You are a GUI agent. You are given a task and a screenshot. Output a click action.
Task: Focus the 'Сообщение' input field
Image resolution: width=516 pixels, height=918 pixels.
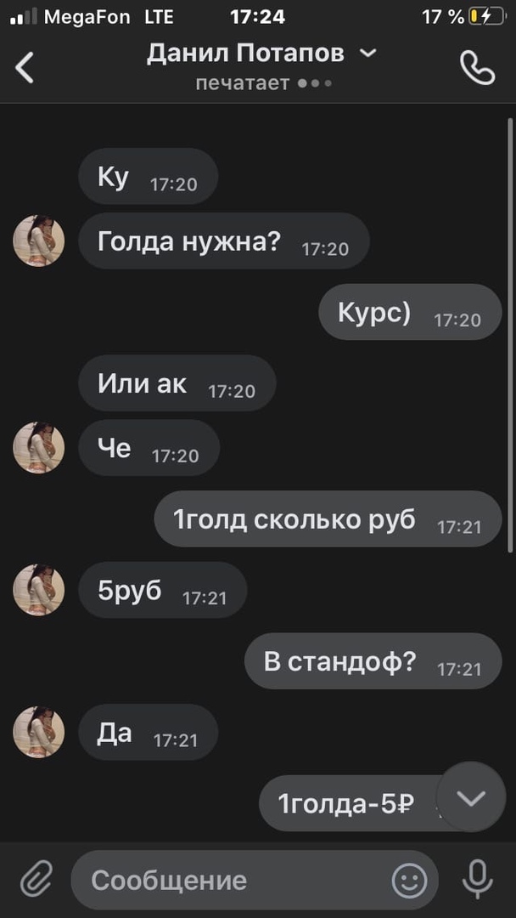(x=255, y=880)
